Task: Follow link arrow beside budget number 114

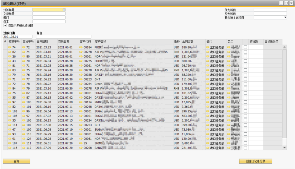Action: pyautogui.click(x=10, y=125)
